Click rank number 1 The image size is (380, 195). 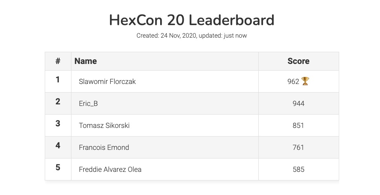point(58,80)
